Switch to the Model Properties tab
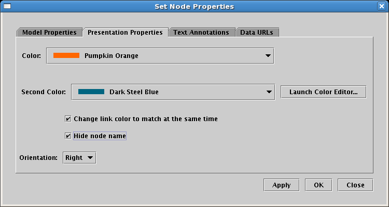 [49, 32]
